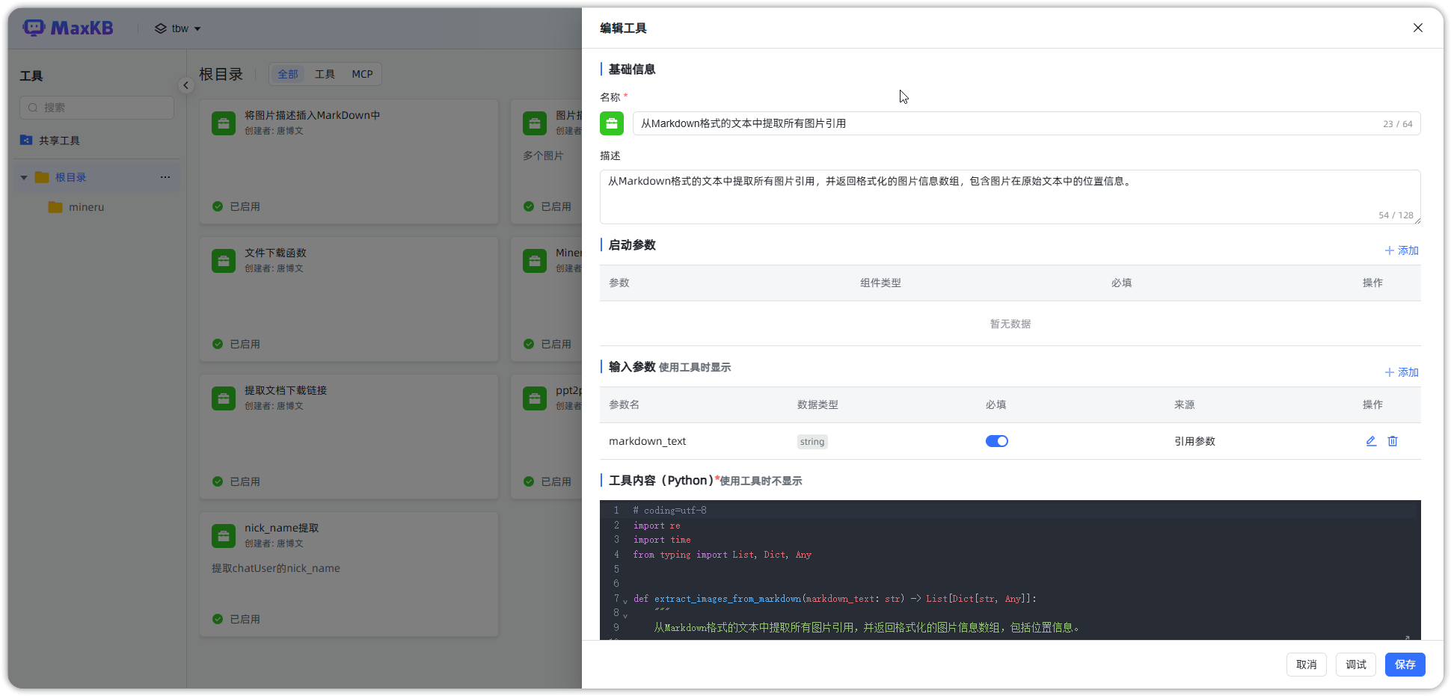Fold the function definition at line 7

[625, 601]
